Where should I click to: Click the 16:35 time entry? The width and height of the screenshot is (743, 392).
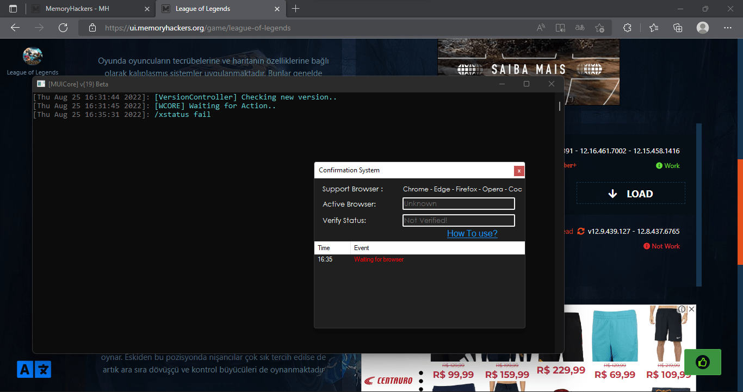click(325, 259)
